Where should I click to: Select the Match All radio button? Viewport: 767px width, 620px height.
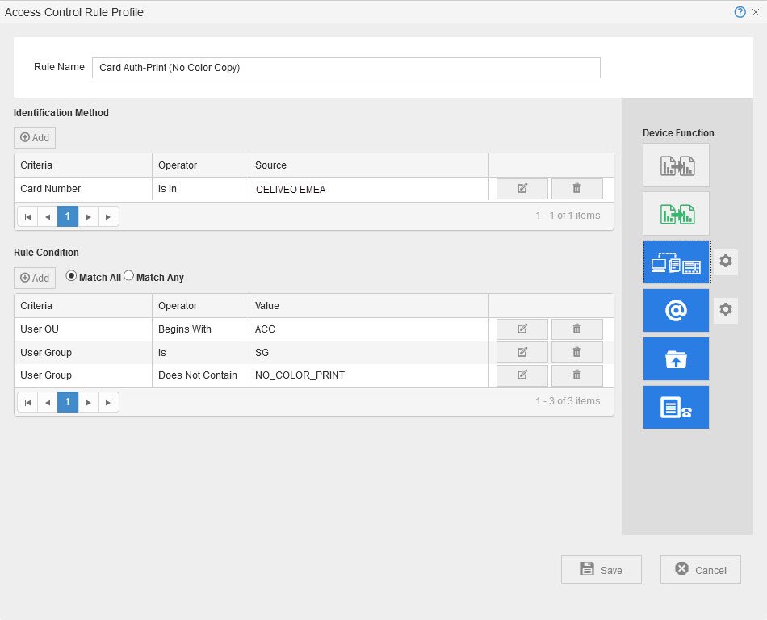pyautogui.click(x=71, y=276)
